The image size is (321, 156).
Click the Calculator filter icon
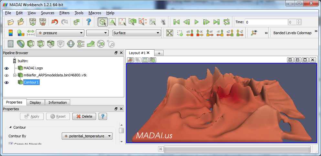(11, 44)
